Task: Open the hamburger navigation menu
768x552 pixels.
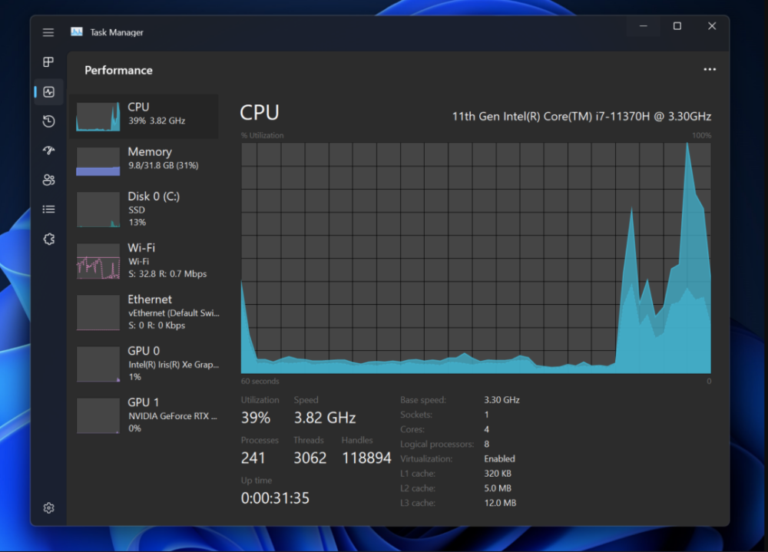Action: pos(48,32)
